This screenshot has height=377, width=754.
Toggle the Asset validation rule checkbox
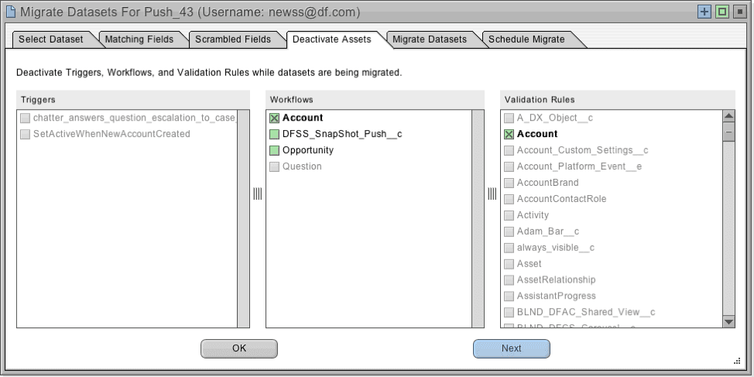click(509, 264)
